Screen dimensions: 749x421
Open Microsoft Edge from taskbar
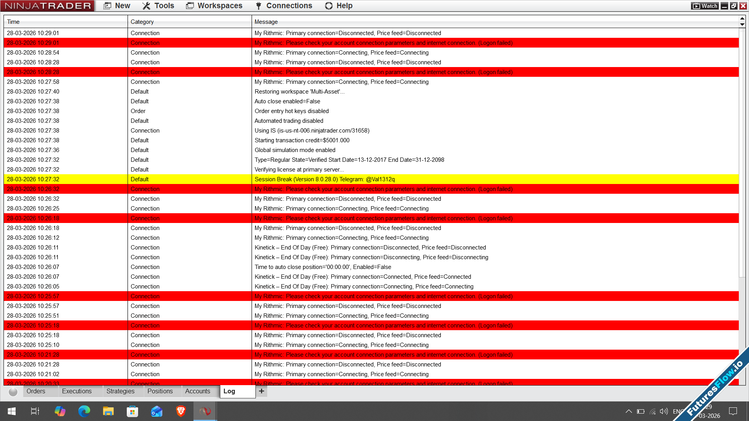[x=84, y=411]
